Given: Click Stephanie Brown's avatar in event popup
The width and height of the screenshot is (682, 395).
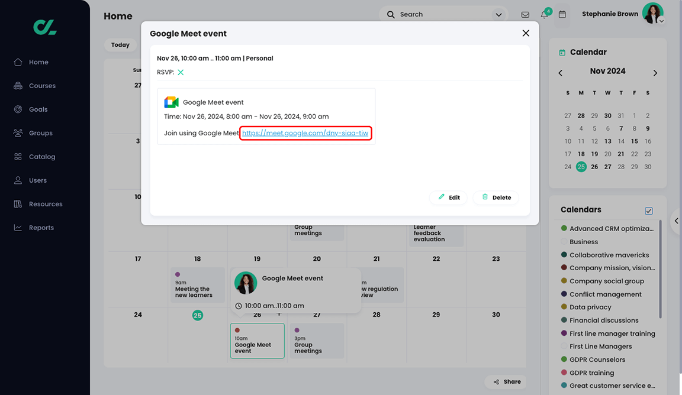Looking at the screenshot, I should (x=246, y=283).
